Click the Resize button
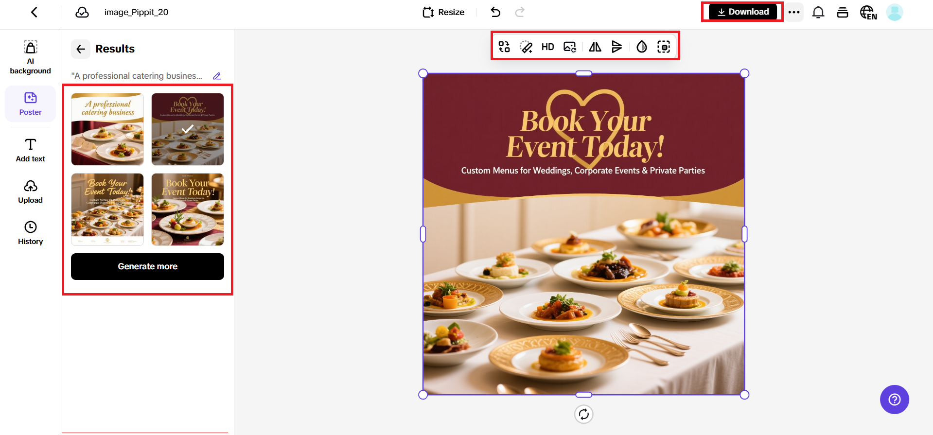 click(x=443, y=12)
